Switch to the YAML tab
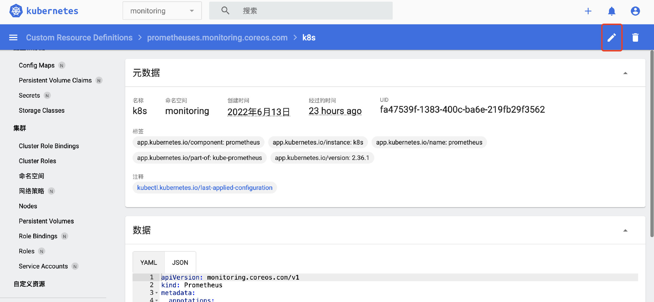This screenshot has width=654, height=302. pos(148,263)
